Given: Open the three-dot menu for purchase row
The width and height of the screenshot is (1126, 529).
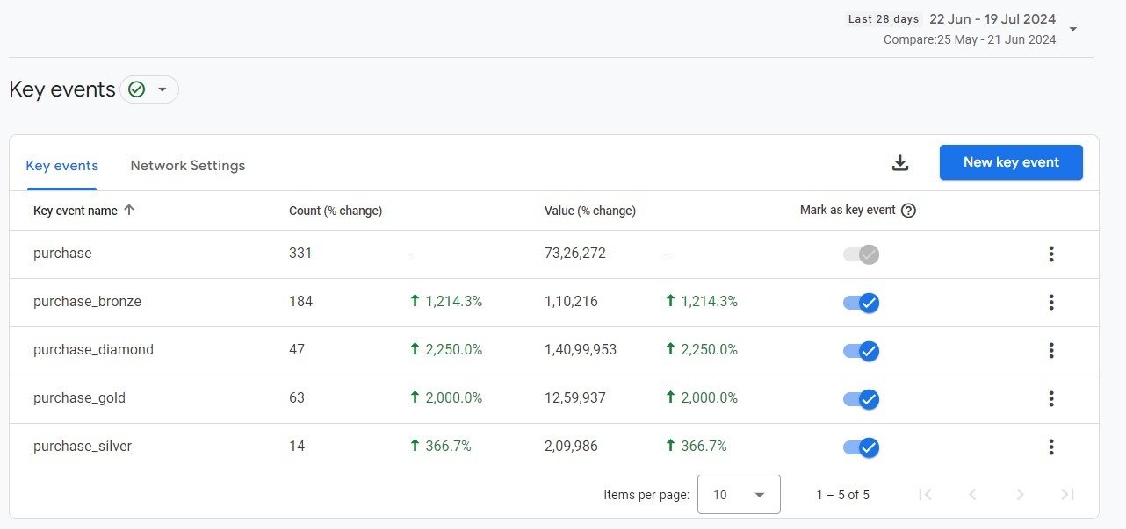Looking at the screenshot, I should pyautogui.click(x=1051, y=254).
